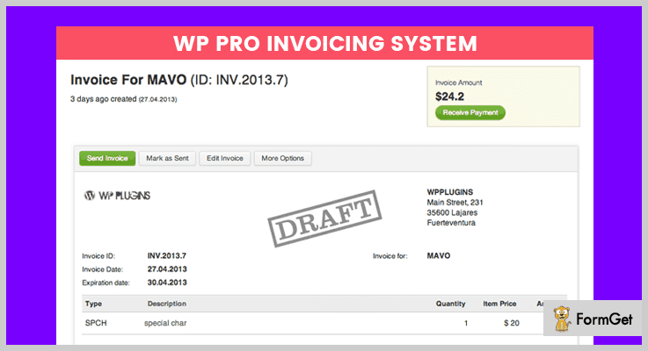Click the Mark as Sent button
Image resolution: width=648 pixels, height=351 pixels.
click(167, 158)
